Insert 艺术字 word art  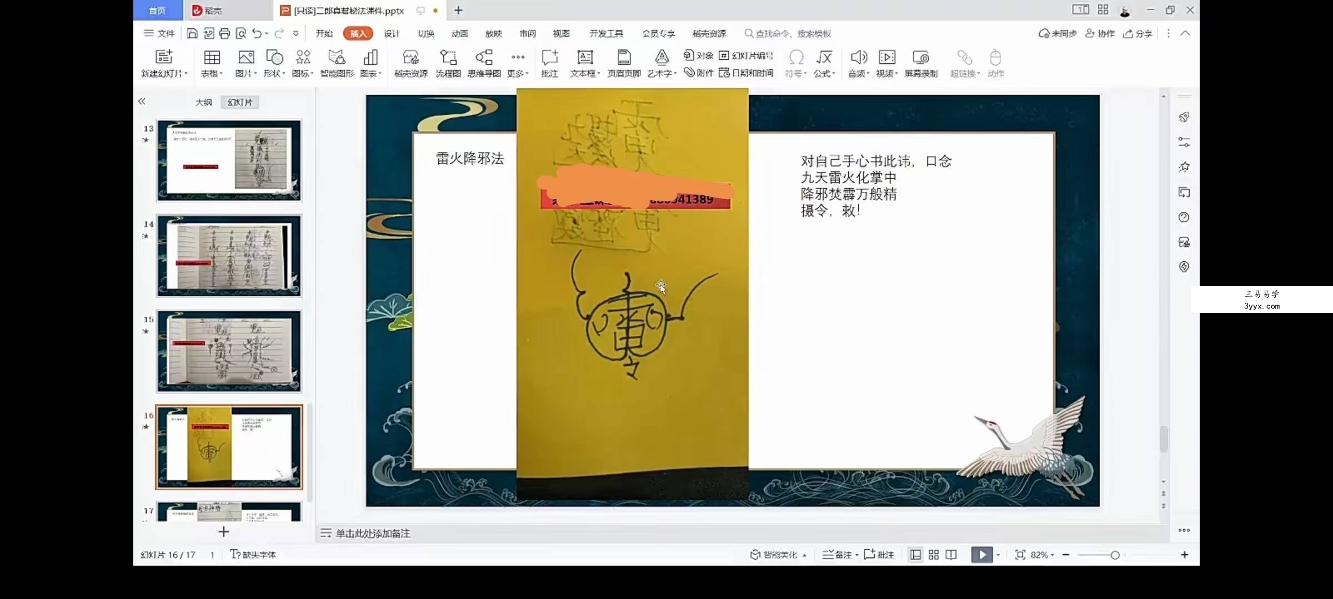[x=662, y=63]
